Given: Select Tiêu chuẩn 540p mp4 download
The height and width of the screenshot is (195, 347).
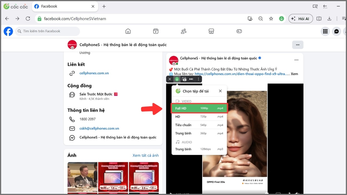Looking at the screenshot, I should [199, 125].
